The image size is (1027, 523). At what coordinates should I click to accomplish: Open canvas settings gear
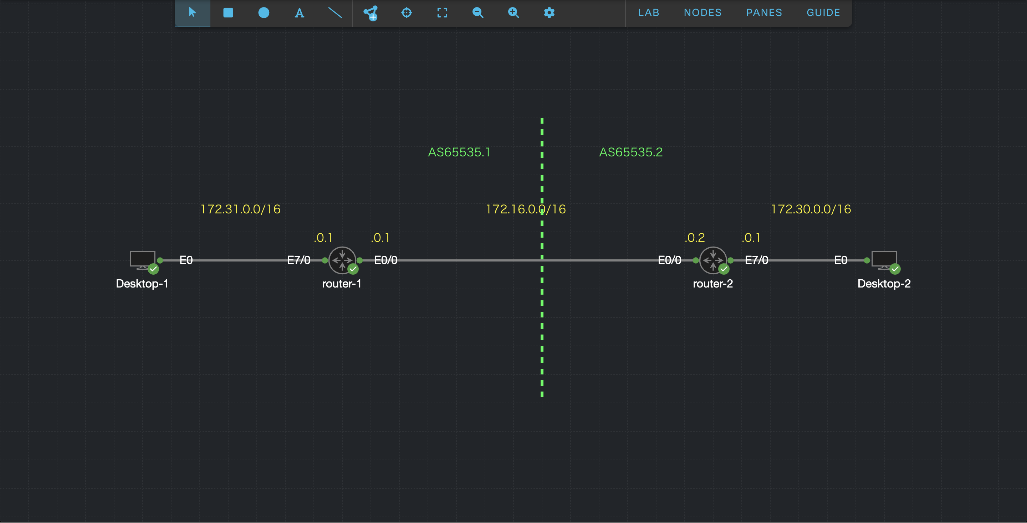coord(549,13)
